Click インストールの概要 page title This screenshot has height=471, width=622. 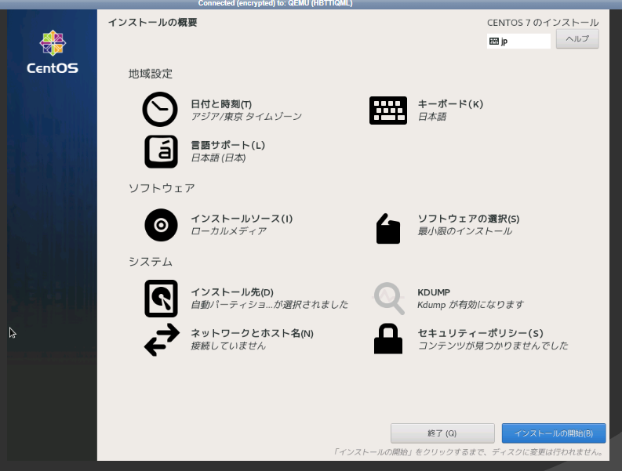click(x=153, y=22)
